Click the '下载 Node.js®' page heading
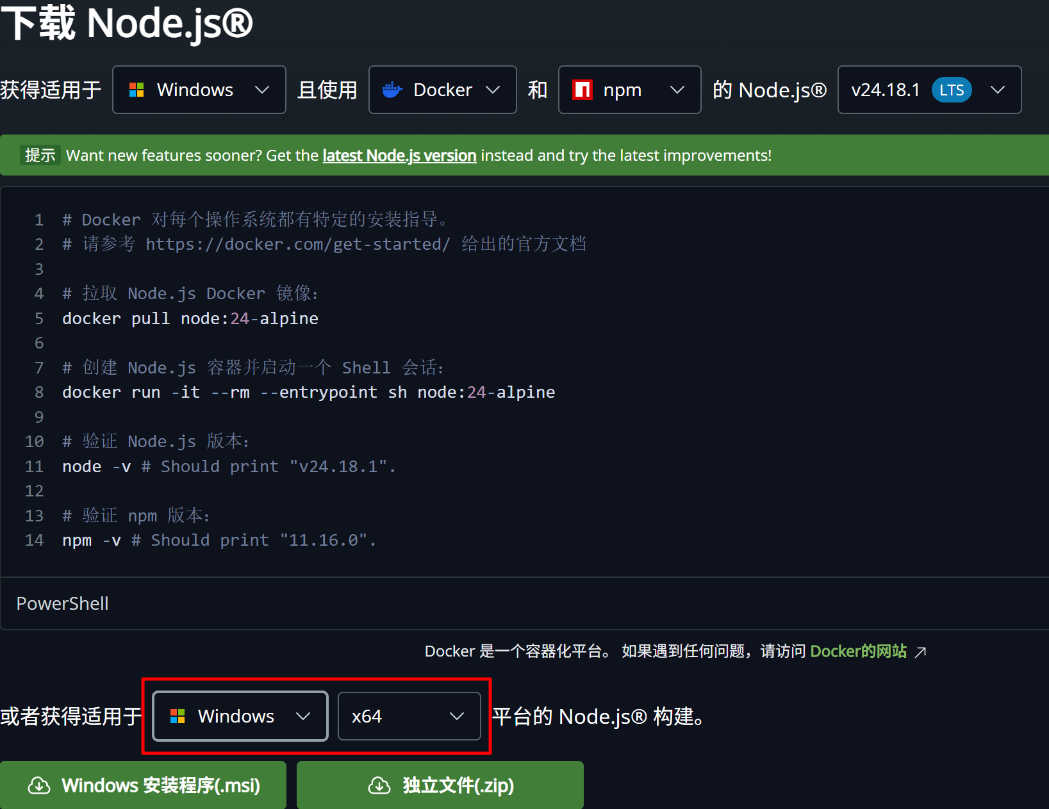 pos(127,23)
